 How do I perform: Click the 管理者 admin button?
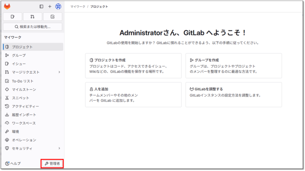[x=52, y=164]
